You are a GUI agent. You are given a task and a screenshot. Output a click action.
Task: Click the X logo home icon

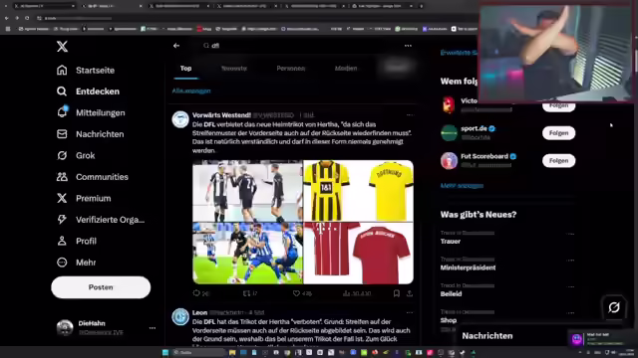pyautogui.click(x=62, y=47)
